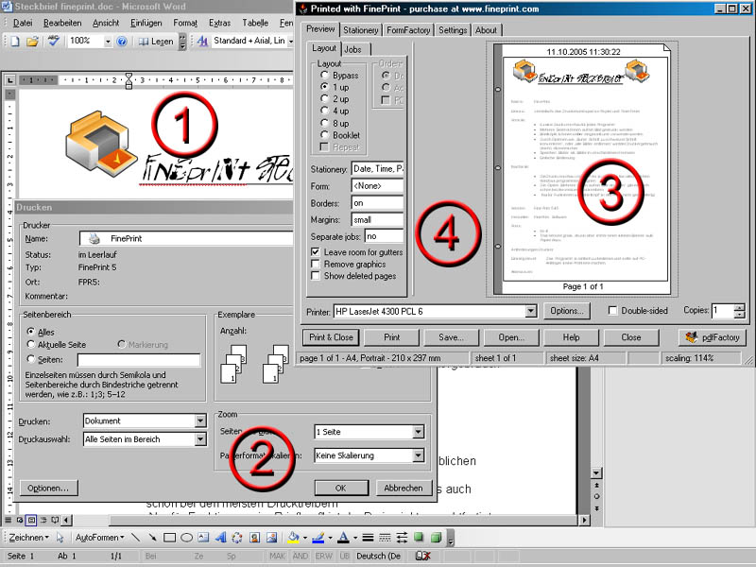Insert WordArt from the drawing toolbar
The height and width of the screenshot is (567, 756).
pyautogui.click(x=220, y=538)
